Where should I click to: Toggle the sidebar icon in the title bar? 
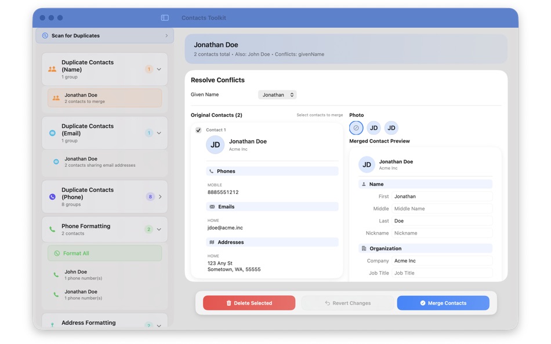[x=164, y=17]
